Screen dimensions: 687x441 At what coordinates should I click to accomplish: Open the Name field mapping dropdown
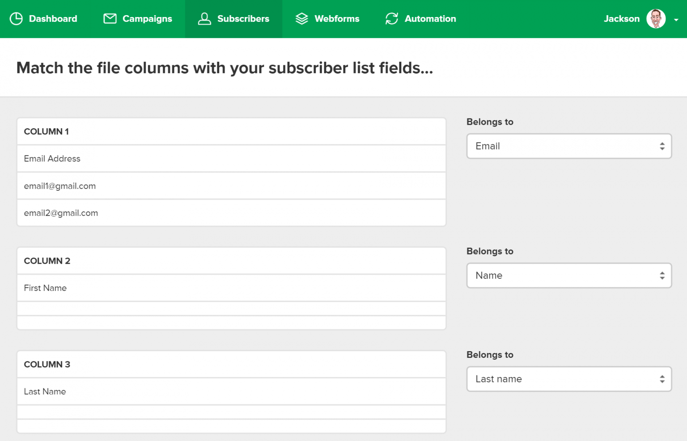click(569, 276)
